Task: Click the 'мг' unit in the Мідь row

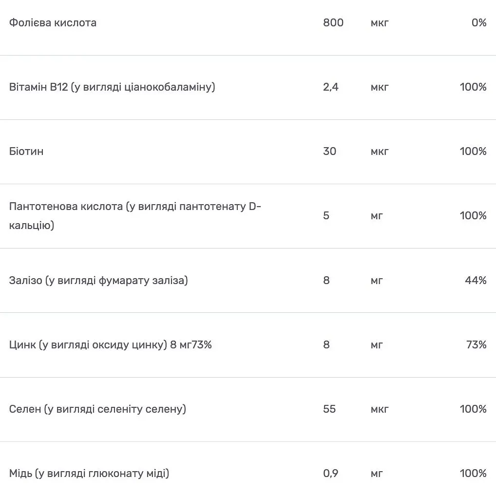Action: point(377,474)
